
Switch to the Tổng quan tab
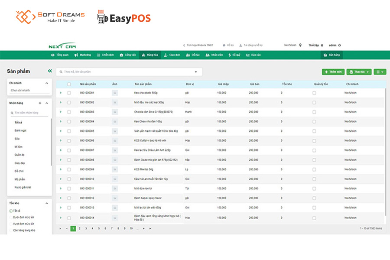[60, 55]
